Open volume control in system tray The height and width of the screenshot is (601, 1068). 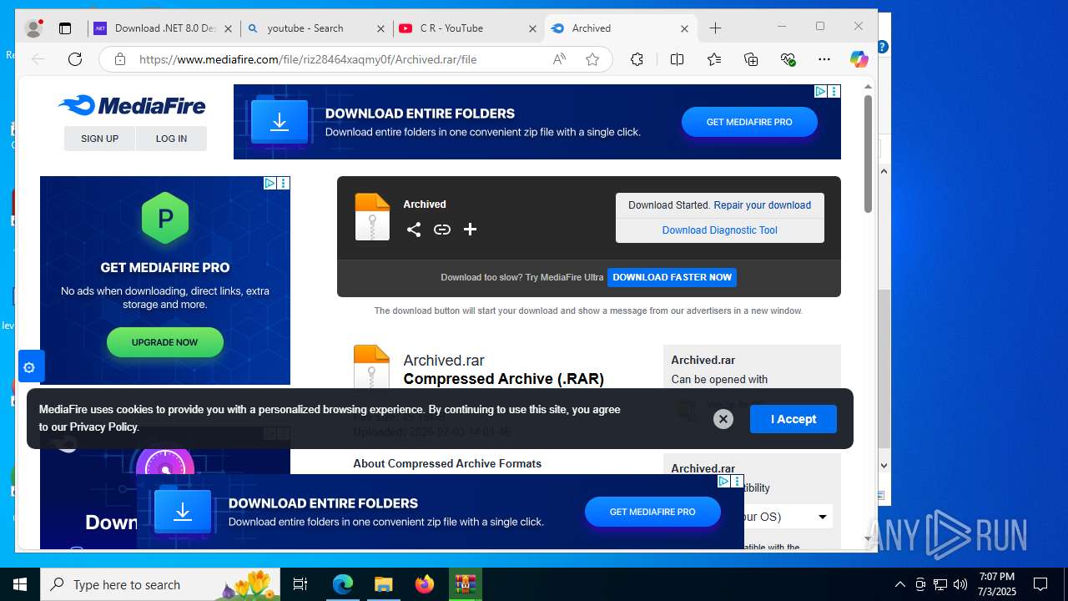(x=960, y=584)
